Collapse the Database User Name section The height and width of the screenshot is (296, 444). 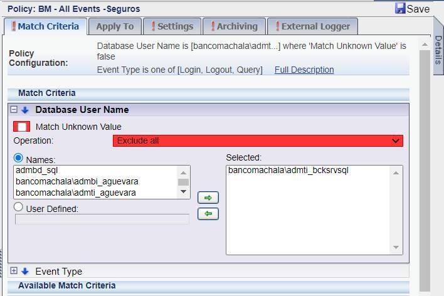click(x=14, y=109)
